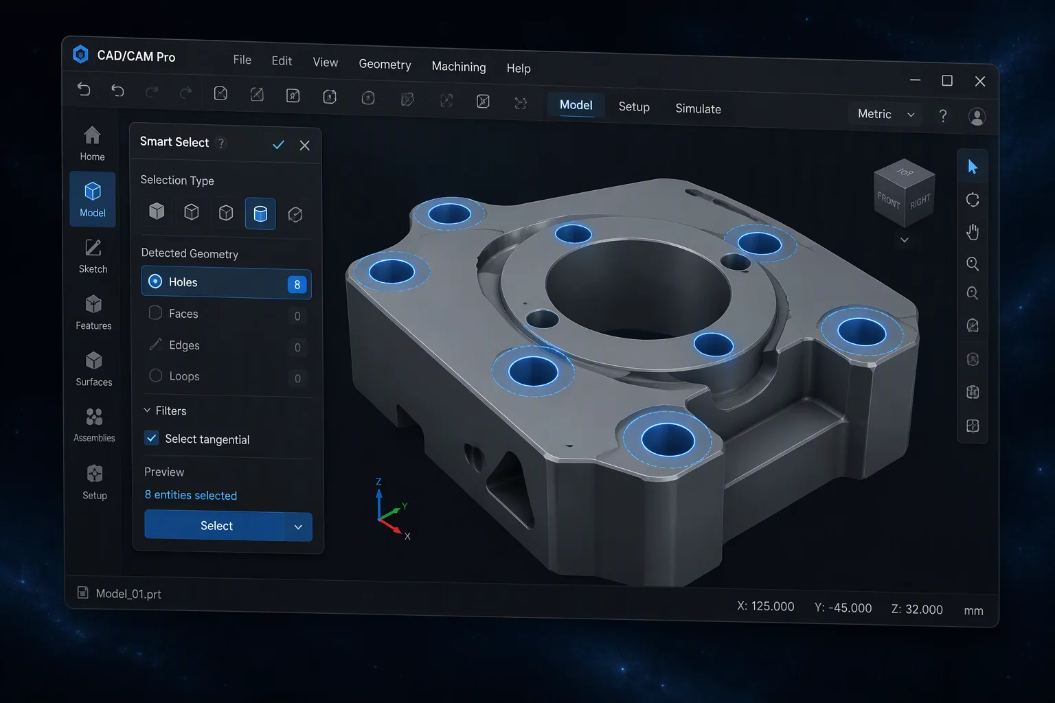Open Surfaces in the left sidebar
Screen dimensions: 1055x703
tap(94, 369)
